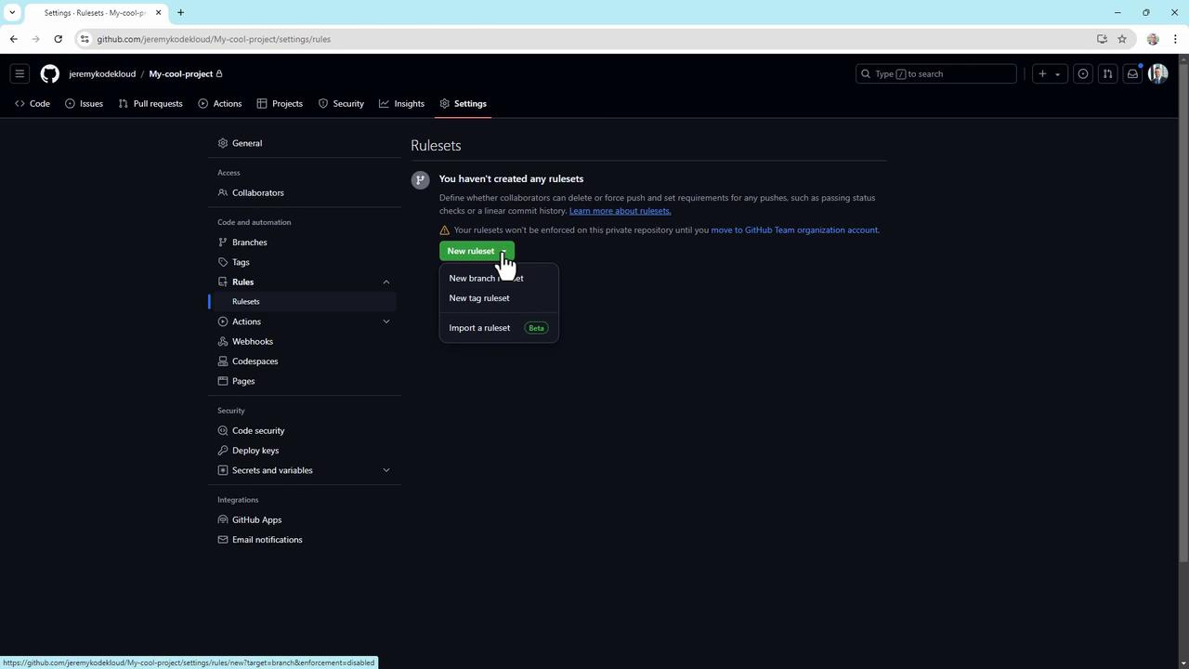This screenshot has height=669, width=1189.
Task: Click the browser profile avatar icon
Action: click(1153, 39)
